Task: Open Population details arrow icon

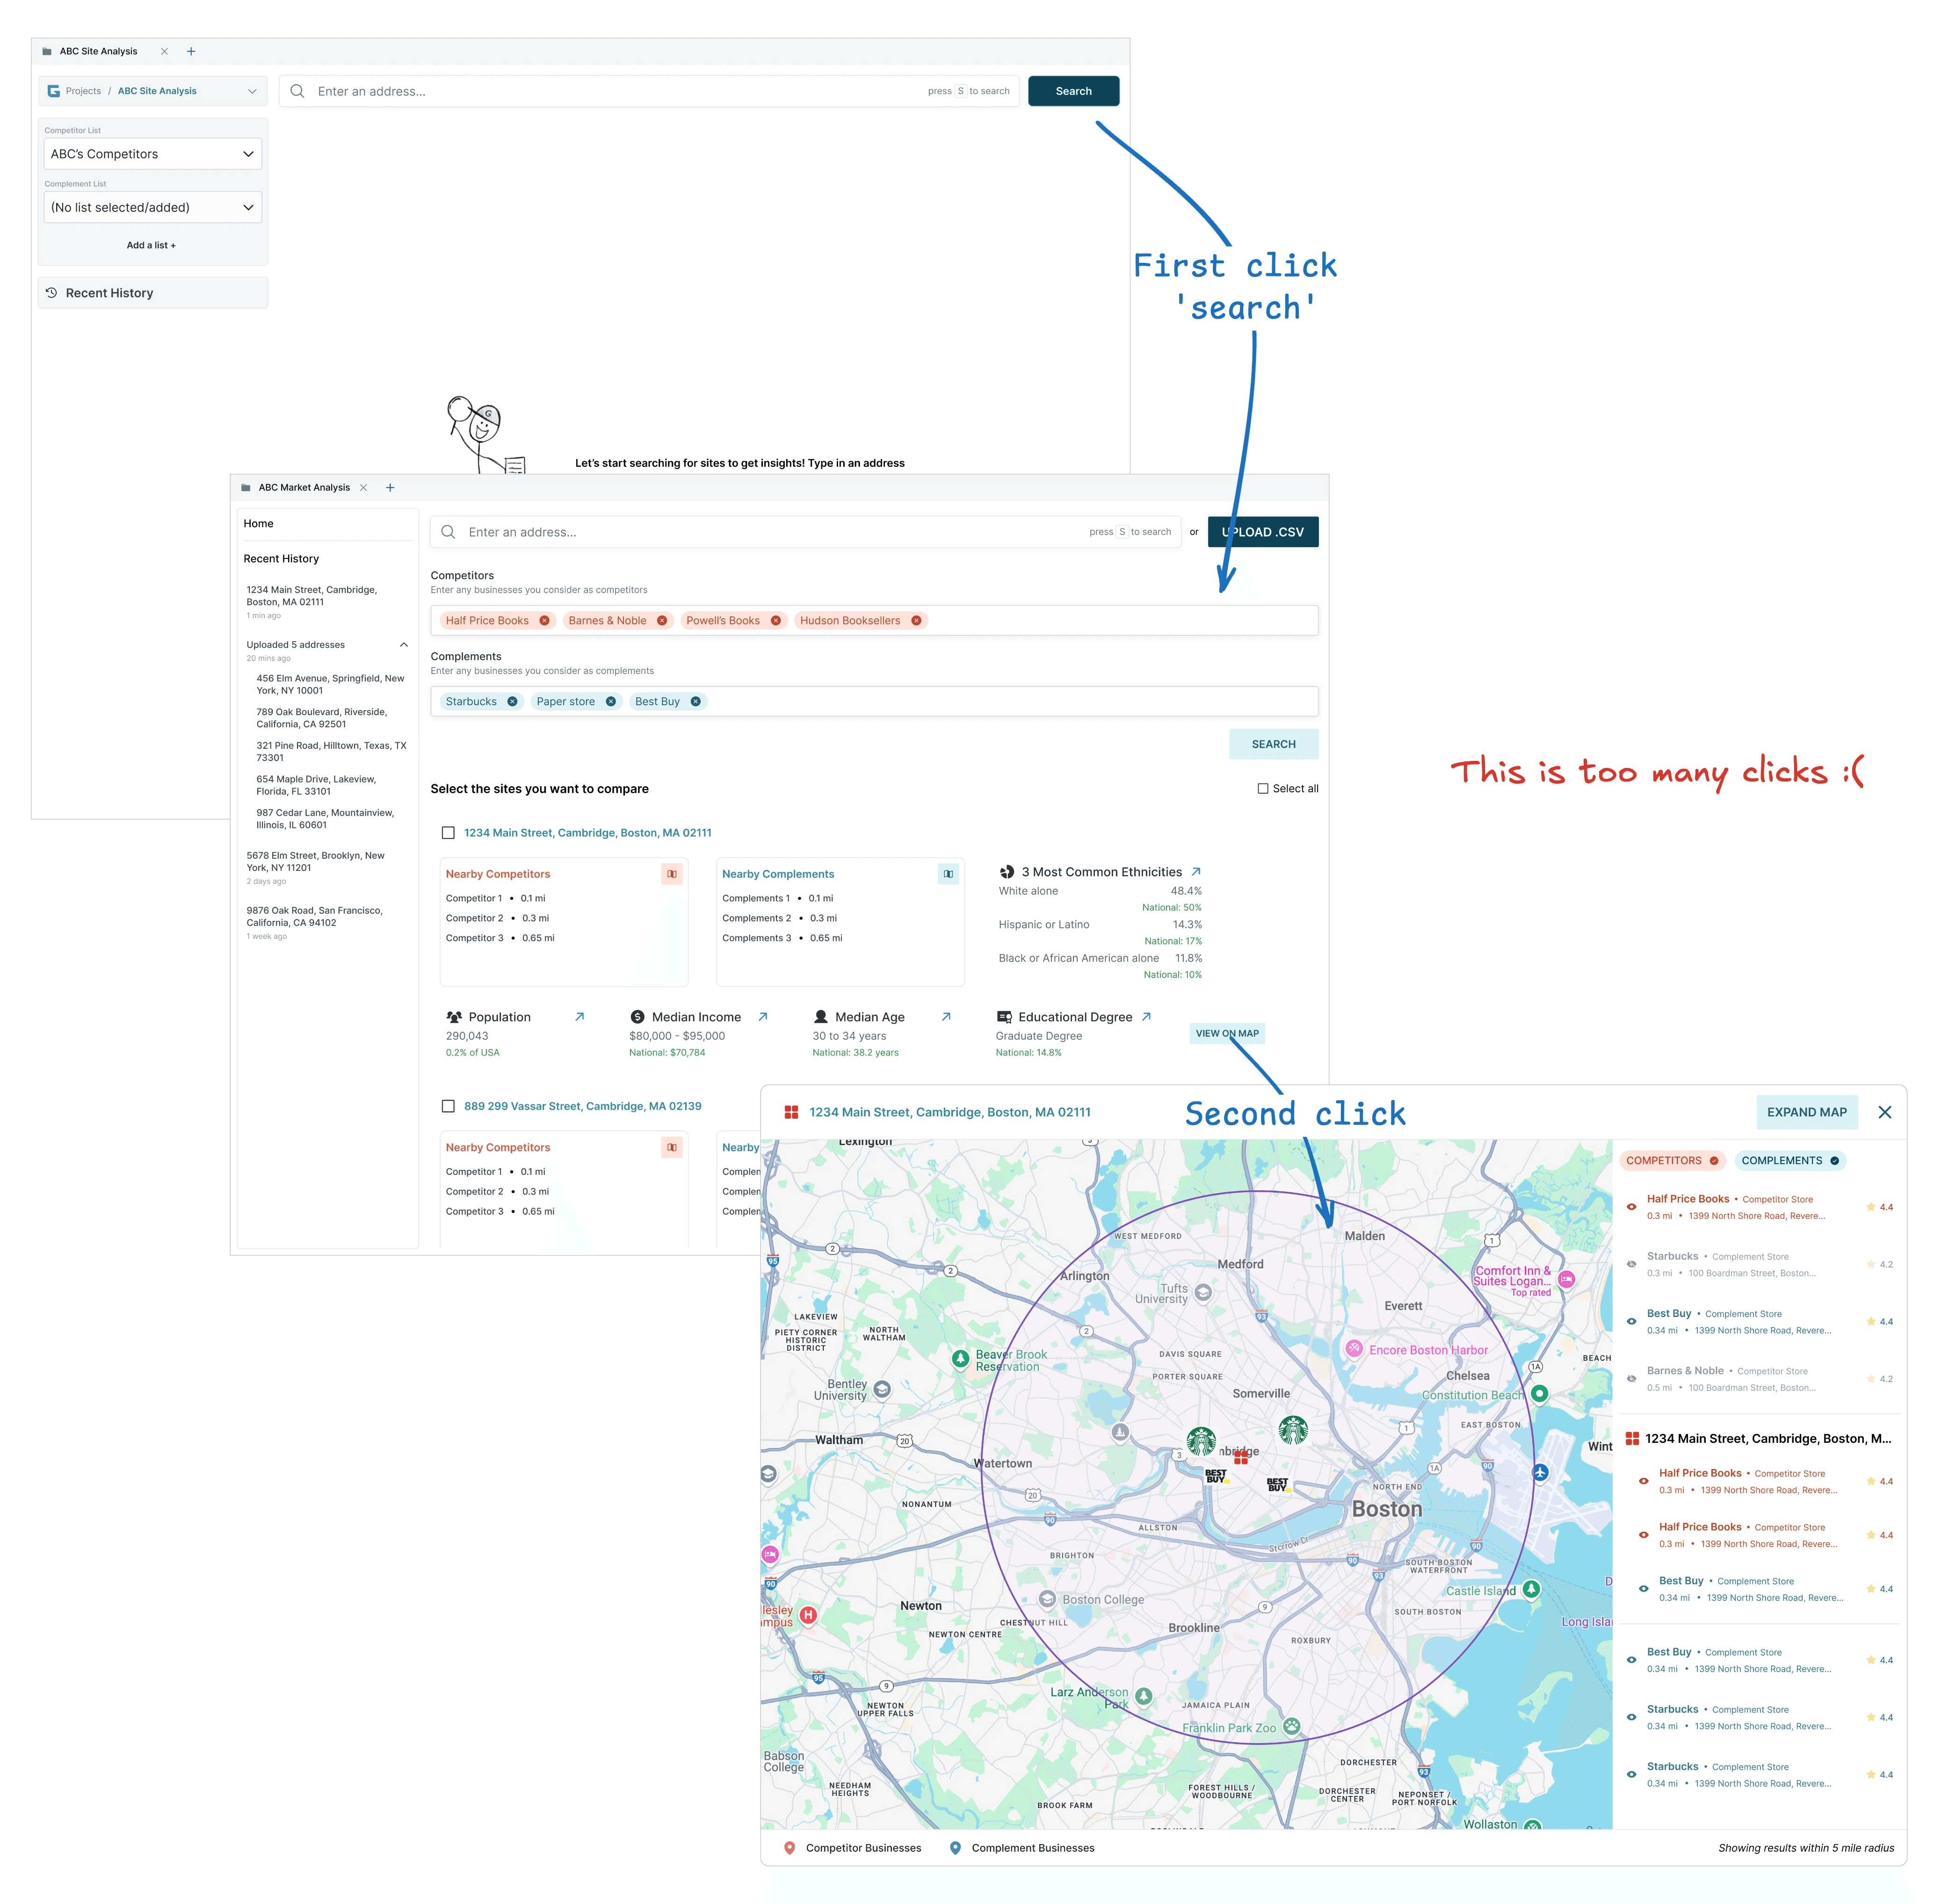Action: pos(579,1017)
